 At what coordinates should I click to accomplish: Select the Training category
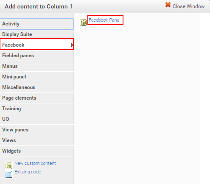[x=37, y=109]
